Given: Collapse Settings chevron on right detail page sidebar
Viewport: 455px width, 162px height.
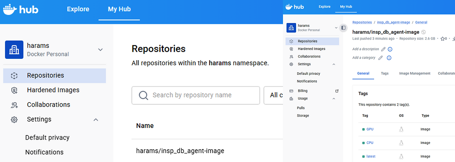Looking at the screenshot, I should tap(334, 64).
